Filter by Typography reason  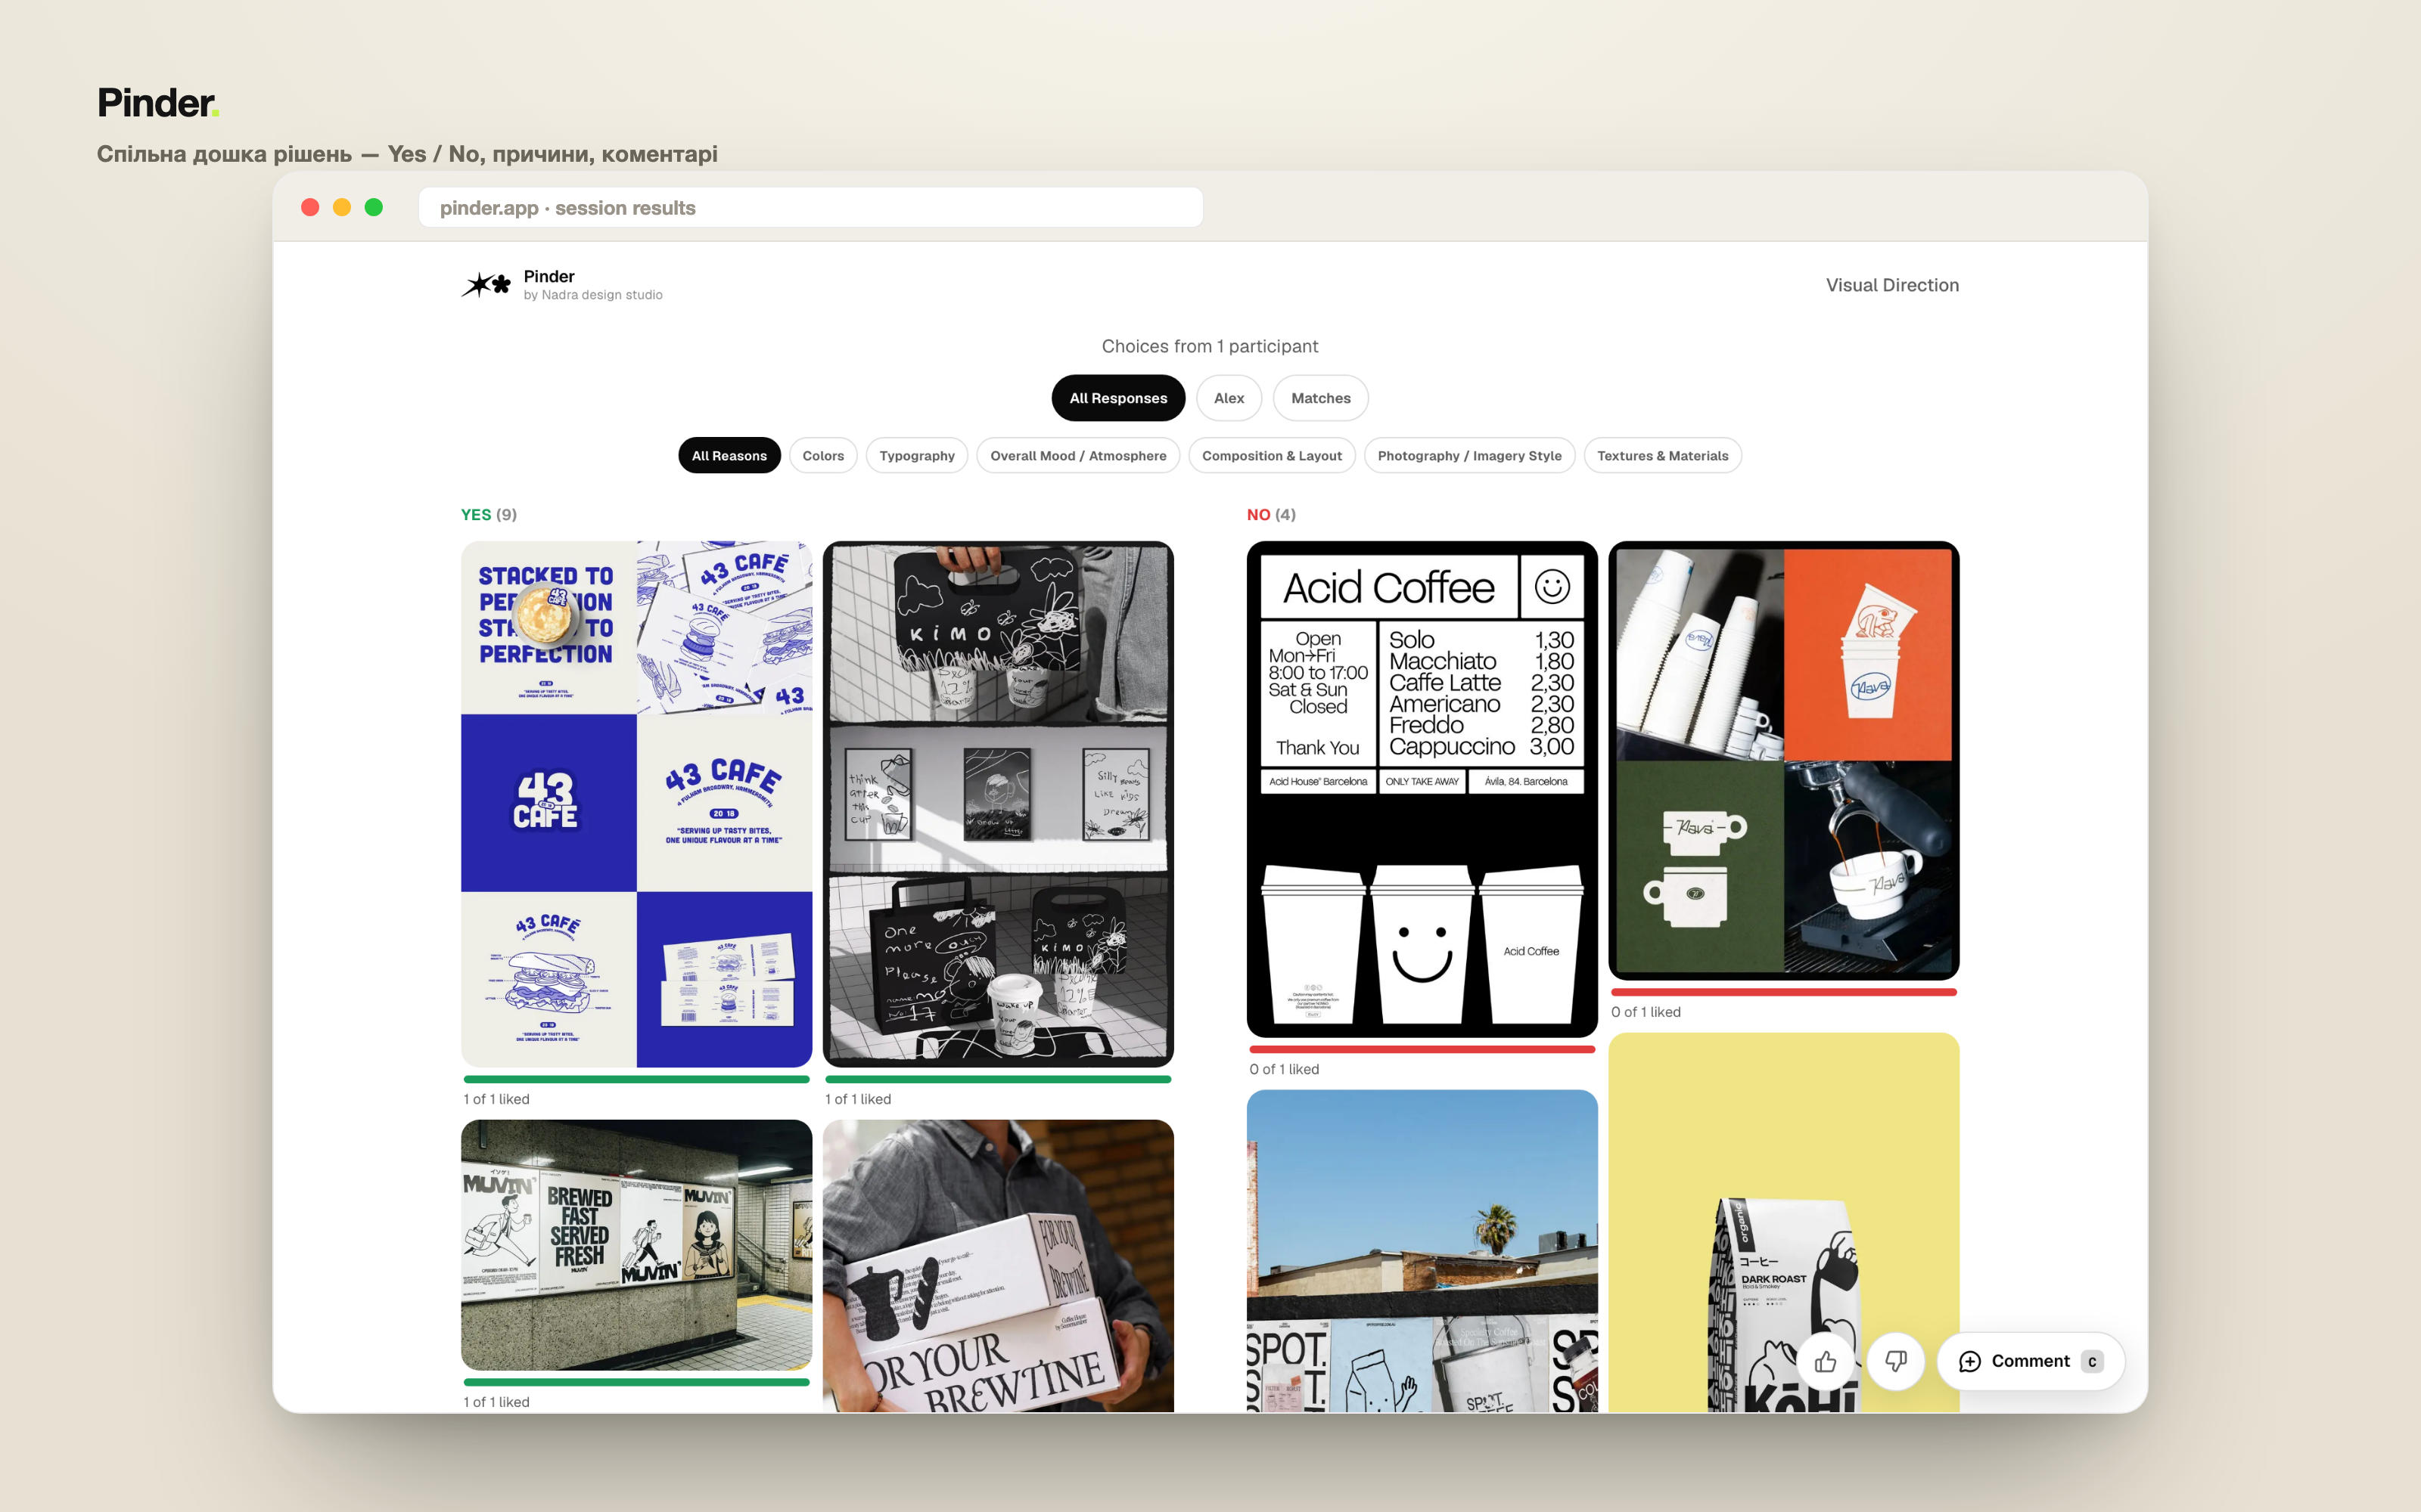[916, 456]
